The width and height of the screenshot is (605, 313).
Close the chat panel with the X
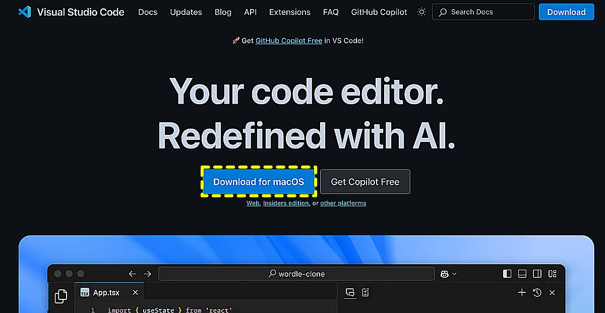[x=552, y=292]
